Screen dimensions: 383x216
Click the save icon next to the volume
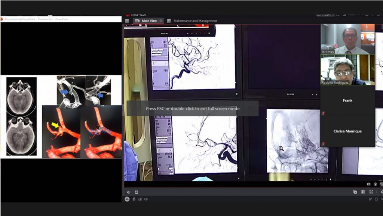137,192
